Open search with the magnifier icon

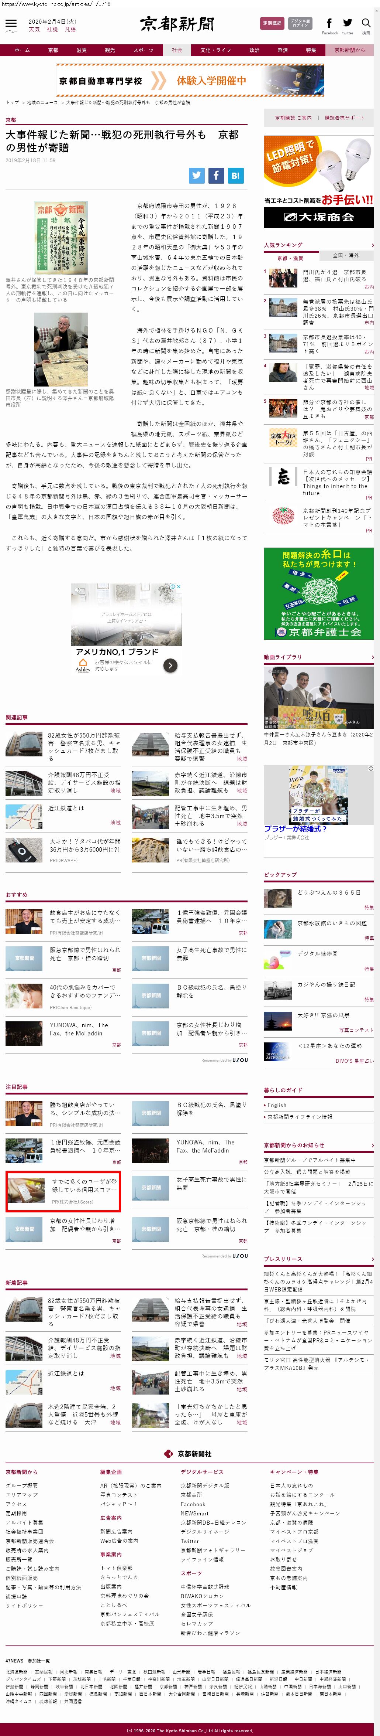(x=366, y=24)
